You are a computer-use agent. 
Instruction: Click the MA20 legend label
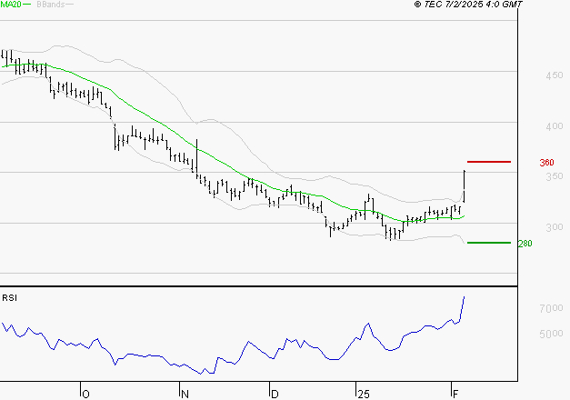[x=11, y=5]
